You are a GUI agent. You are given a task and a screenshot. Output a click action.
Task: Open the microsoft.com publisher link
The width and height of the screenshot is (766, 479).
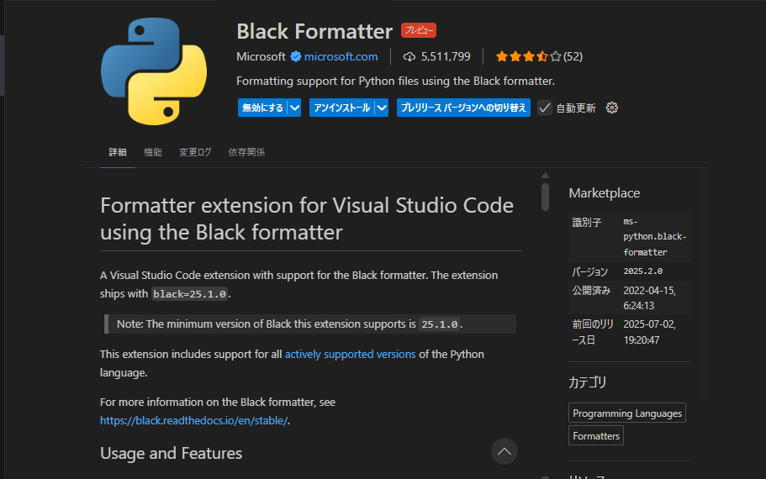pyautogui.click(x=341, y=57)
